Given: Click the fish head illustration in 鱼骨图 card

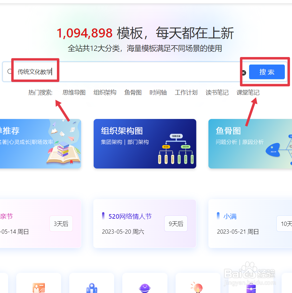Looking at the screenshot, I should pyautogui.click(x=273, y=150).
